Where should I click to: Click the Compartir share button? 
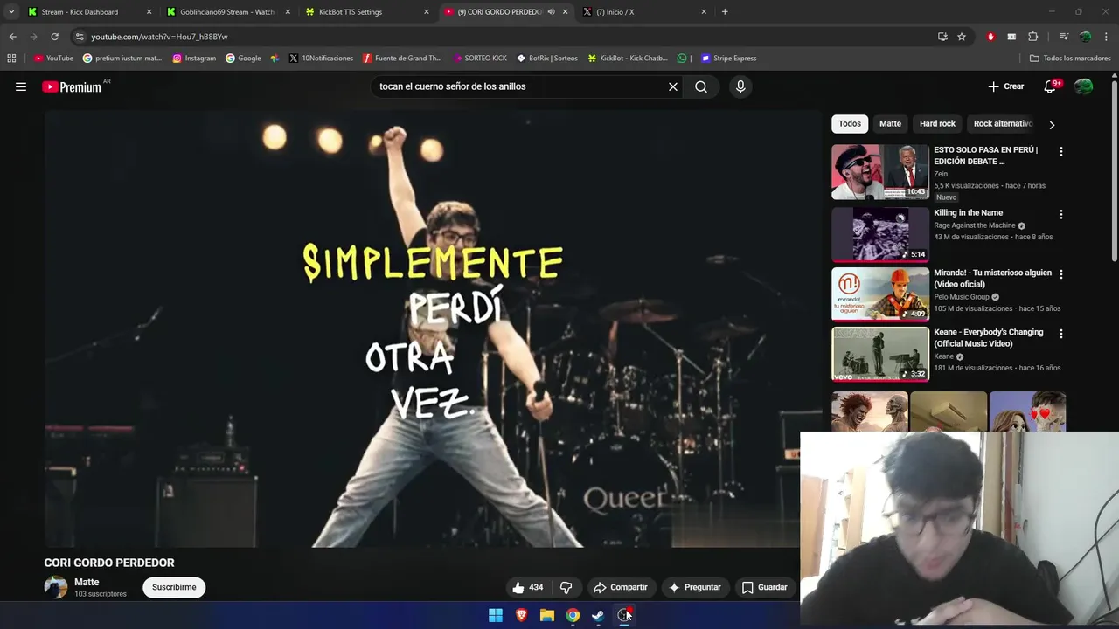point(620,587)
